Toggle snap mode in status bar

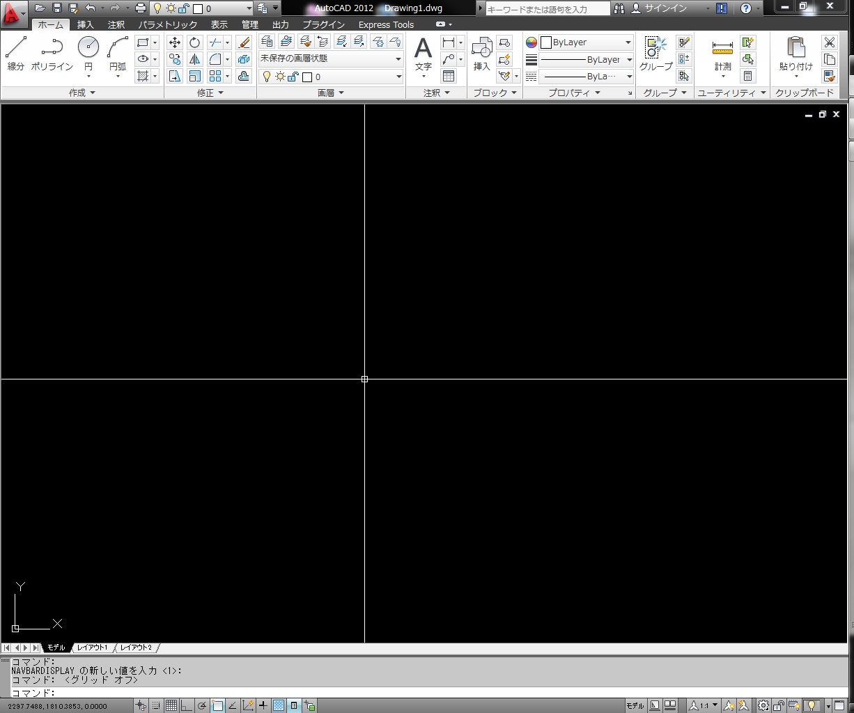156,705
